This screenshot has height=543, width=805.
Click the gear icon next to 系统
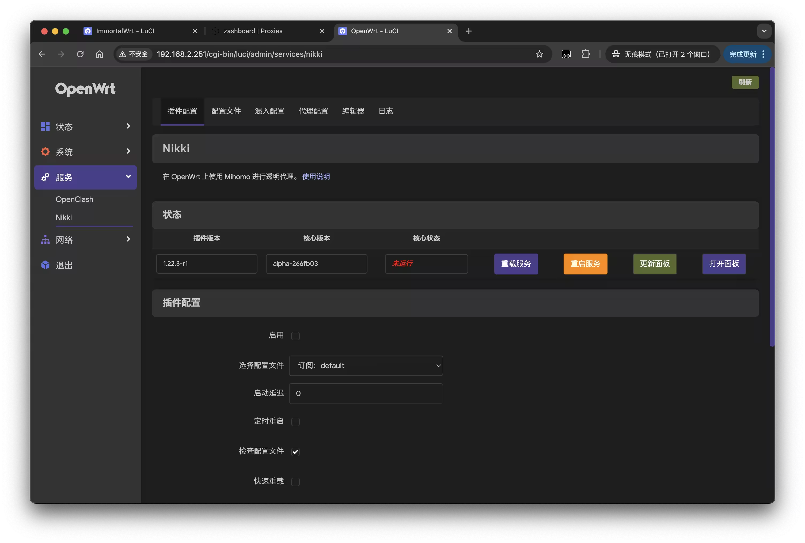pos(45,152)
